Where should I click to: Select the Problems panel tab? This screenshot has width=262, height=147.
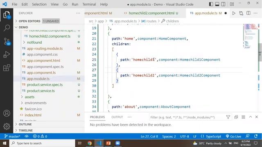[97, 117]
